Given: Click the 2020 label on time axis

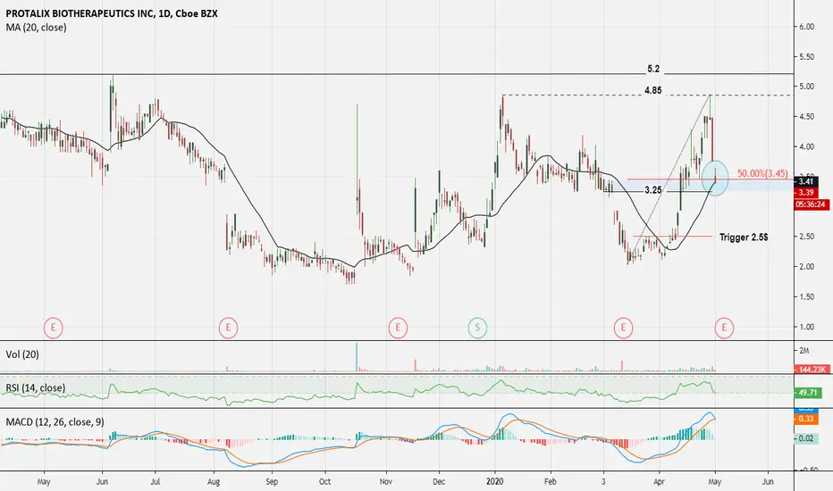Looking at the screenshot, I should click(495, 482).
